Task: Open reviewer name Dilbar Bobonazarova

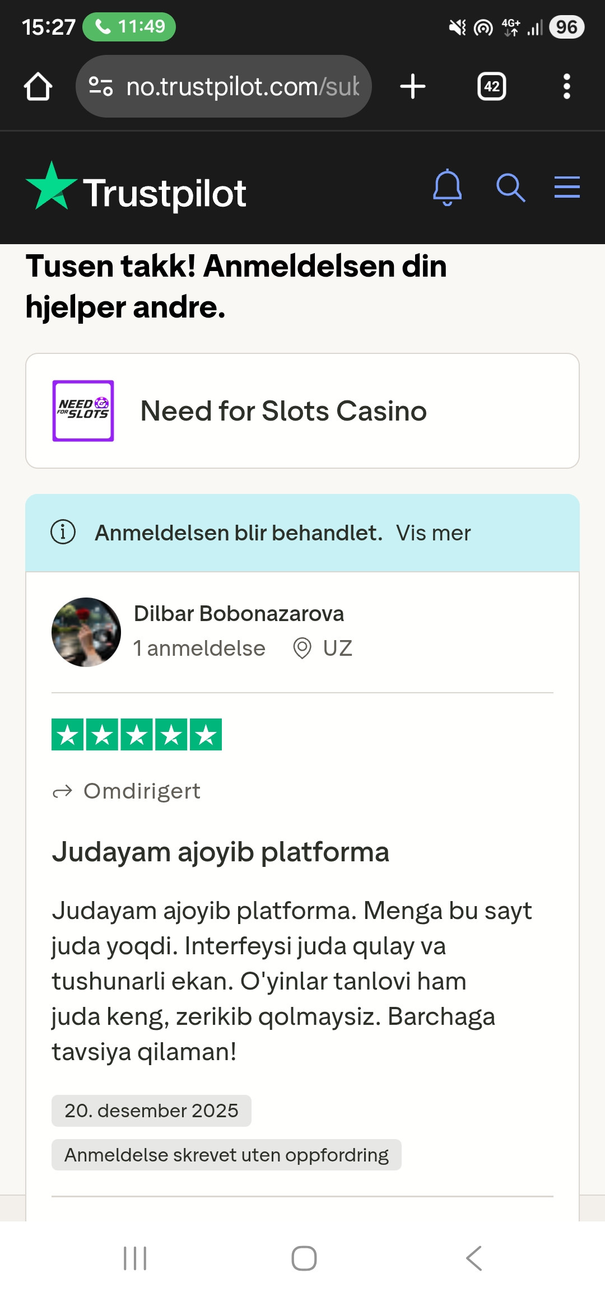Action: click(x=239, y=614)
